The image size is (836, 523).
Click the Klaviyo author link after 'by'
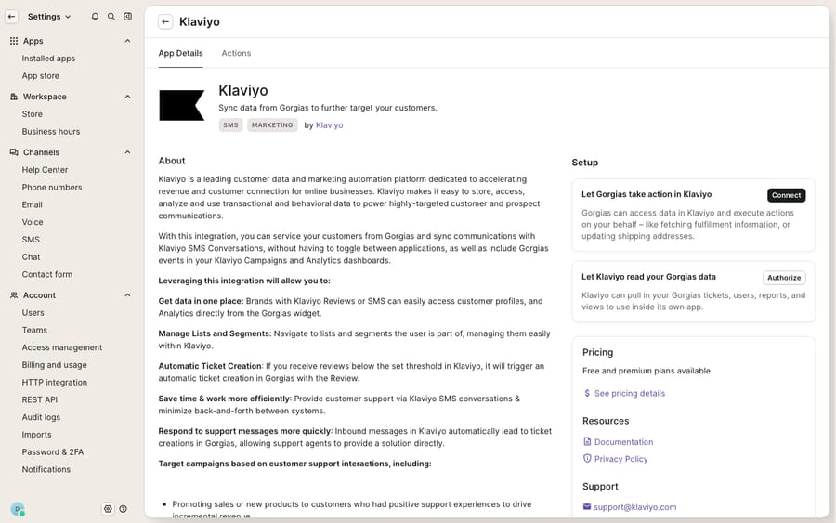click(x=330, y=125)
